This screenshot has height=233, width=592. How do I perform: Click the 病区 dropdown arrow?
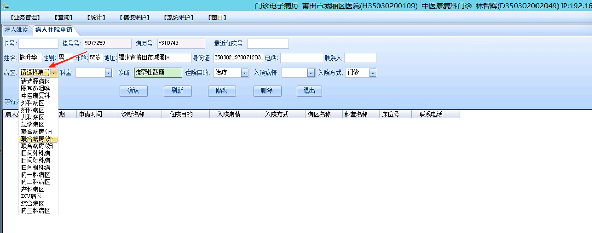click(x=54, y=73)
